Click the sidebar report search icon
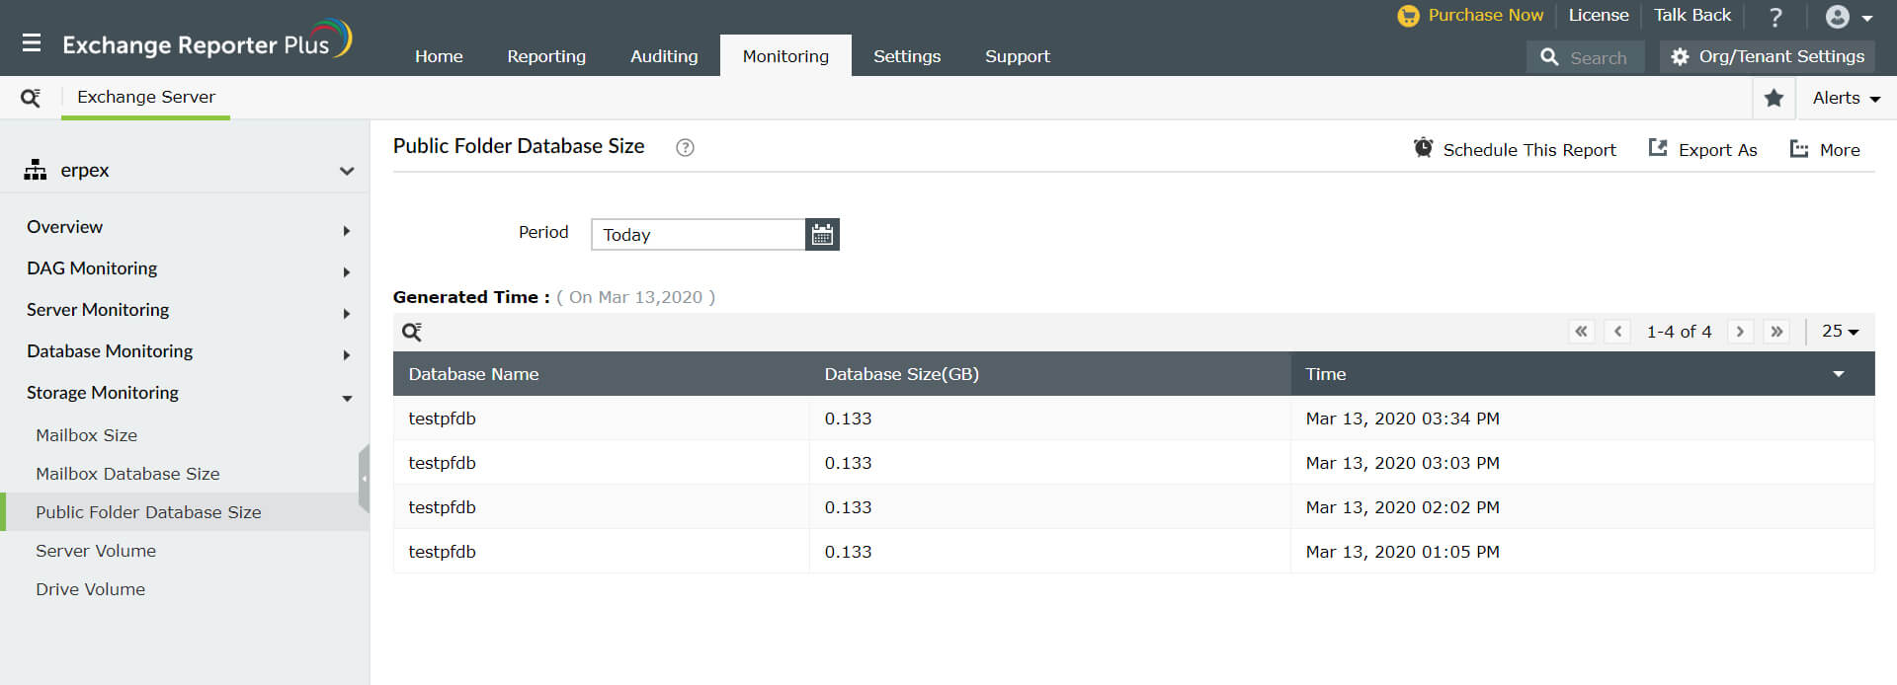Image resolution: width=1897 pixels, height=685 pixels. (x=31, y=98)
